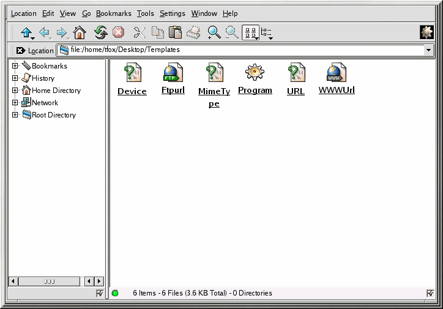The width and height of the screenshot is (443, 309).
Task: Toggle the sidebar's link view checkbox
Action: pos(100,294)
